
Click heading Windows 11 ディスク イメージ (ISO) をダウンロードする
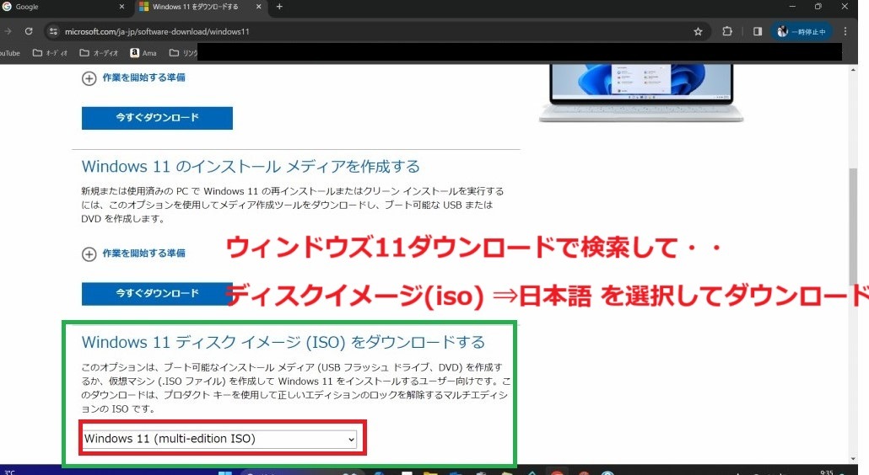click(x=283, y=342)
